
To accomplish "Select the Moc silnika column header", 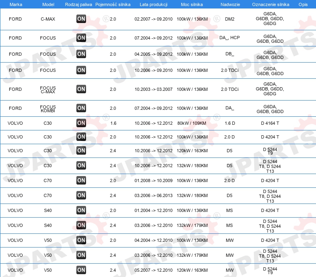I will click(192, 4).
